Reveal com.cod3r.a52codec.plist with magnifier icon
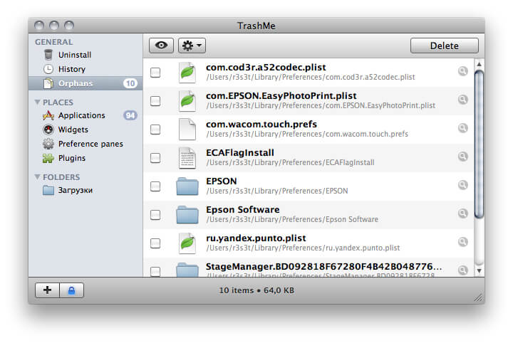This screenshot has width=513, height=343. tap(462, 71)
